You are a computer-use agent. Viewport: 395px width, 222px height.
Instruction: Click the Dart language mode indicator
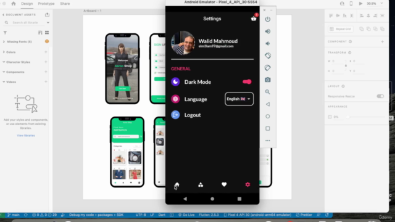(x=162, y=215)
